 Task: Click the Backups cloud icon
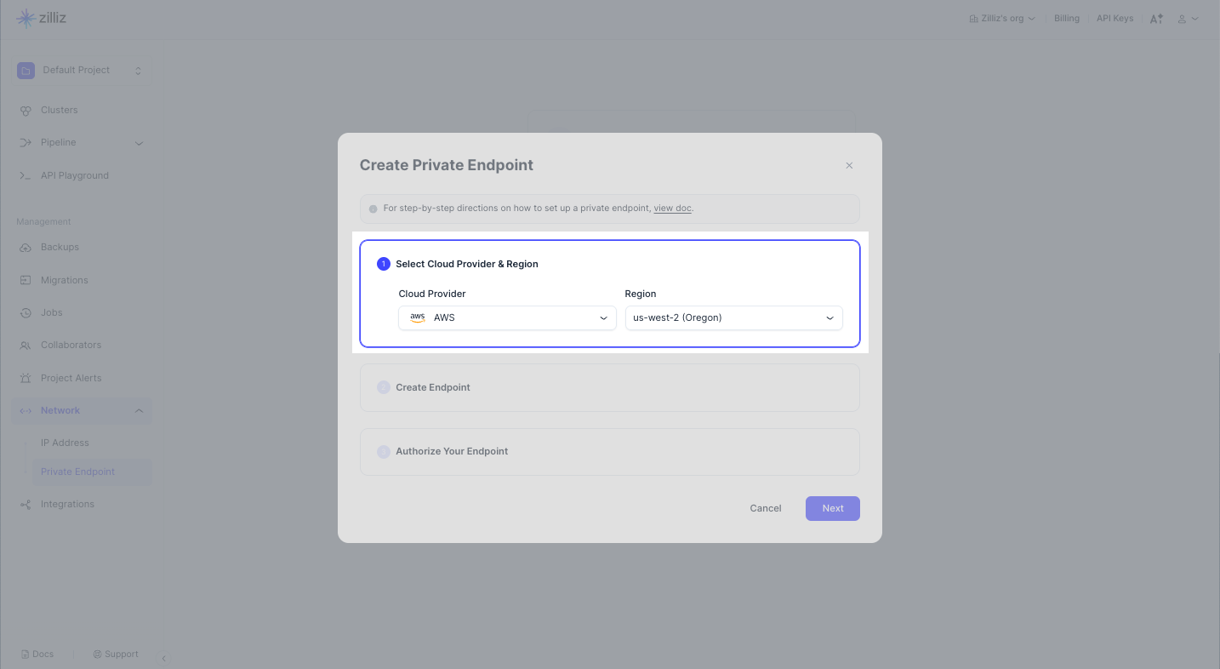[26, 248]
